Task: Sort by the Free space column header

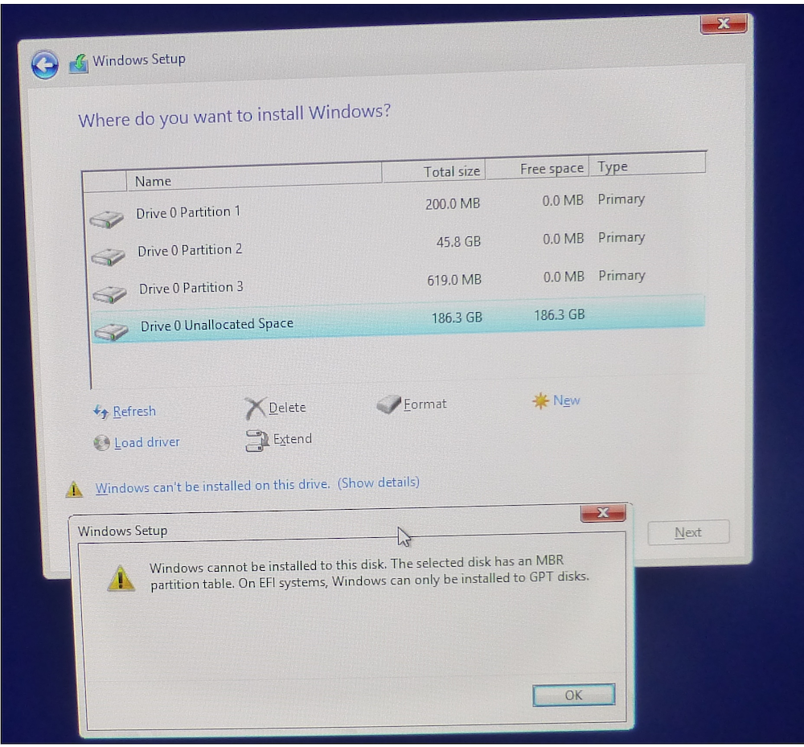Action: coord(537,169)
